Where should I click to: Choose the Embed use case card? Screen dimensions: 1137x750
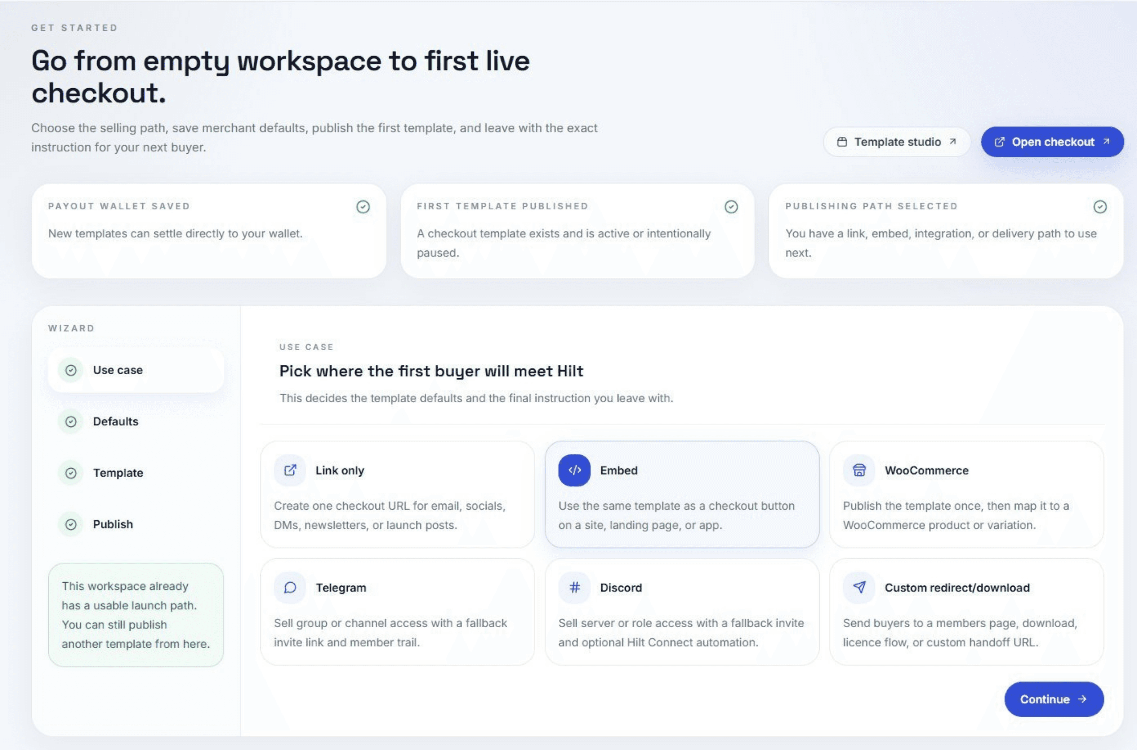pyautogui.click(x=682, y=494)
